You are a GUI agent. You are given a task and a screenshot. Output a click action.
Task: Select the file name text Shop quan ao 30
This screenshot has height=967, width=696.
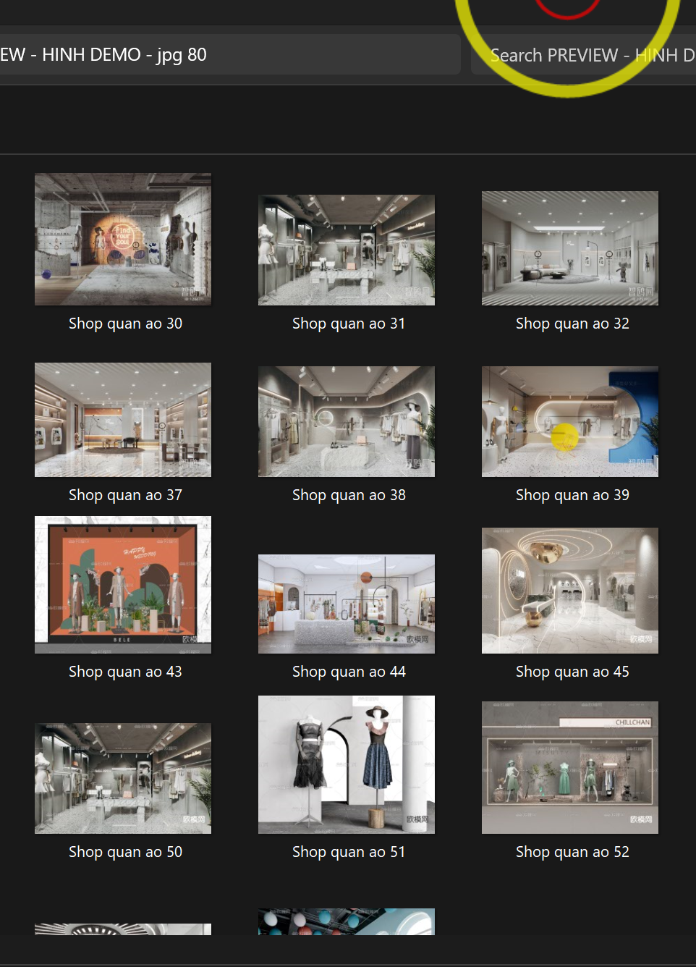pyautogui.click(x=125, y=324)
